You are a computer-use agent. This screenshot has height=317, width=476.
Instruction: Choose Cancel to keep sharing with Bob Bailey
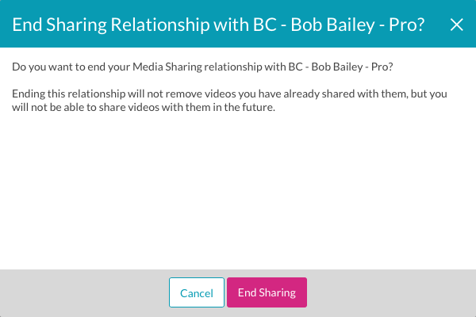click(197, 292)
